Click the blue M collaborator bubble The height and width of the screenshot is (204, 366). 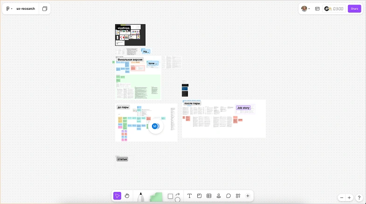(x=155, y=126)
